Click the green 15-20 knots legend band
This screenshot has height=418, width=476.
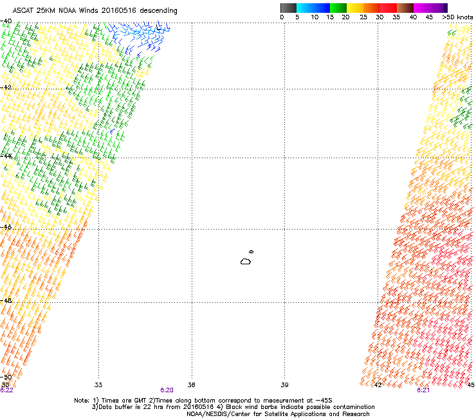[338, 8]
